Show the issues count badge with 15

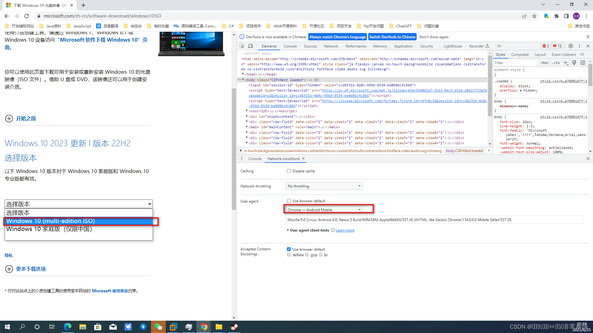click(x=557, y=46)
